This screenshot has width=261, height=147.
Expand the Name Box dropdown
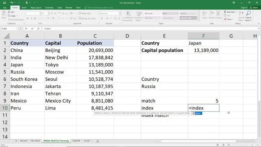[x=16, y=29]
